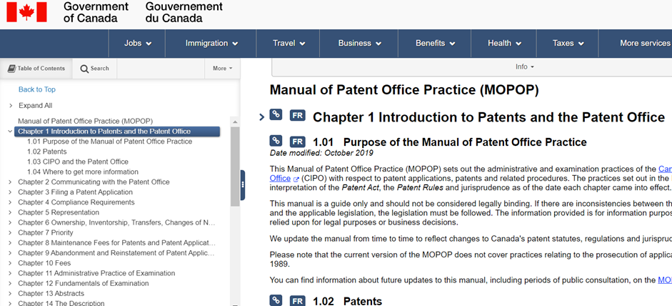Click permalink icon for section 1.01
This screenshot has height=306, width=672.
coord(276,141)
